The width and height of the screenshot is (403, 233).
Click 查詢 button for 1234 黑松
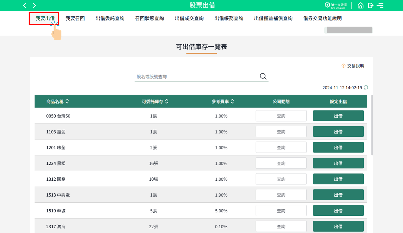pyautogui.click(x=281, y=163)
